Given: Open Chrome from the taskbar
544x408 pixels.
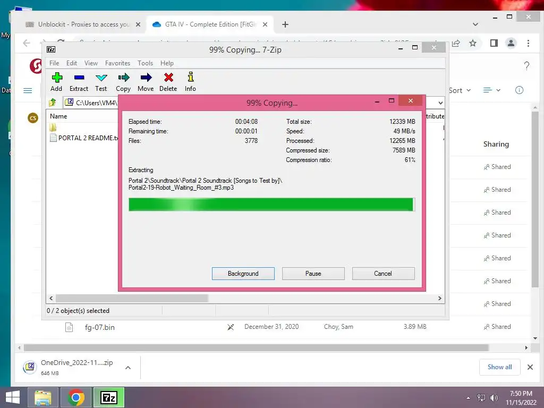Looking at the screenshot, I should (76, 397).
